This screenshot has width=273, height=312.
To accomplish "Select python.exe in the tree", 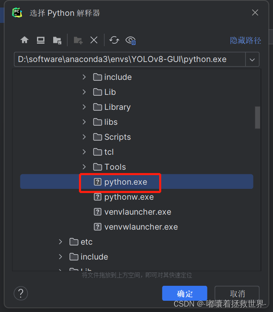I will click(137, 182).
